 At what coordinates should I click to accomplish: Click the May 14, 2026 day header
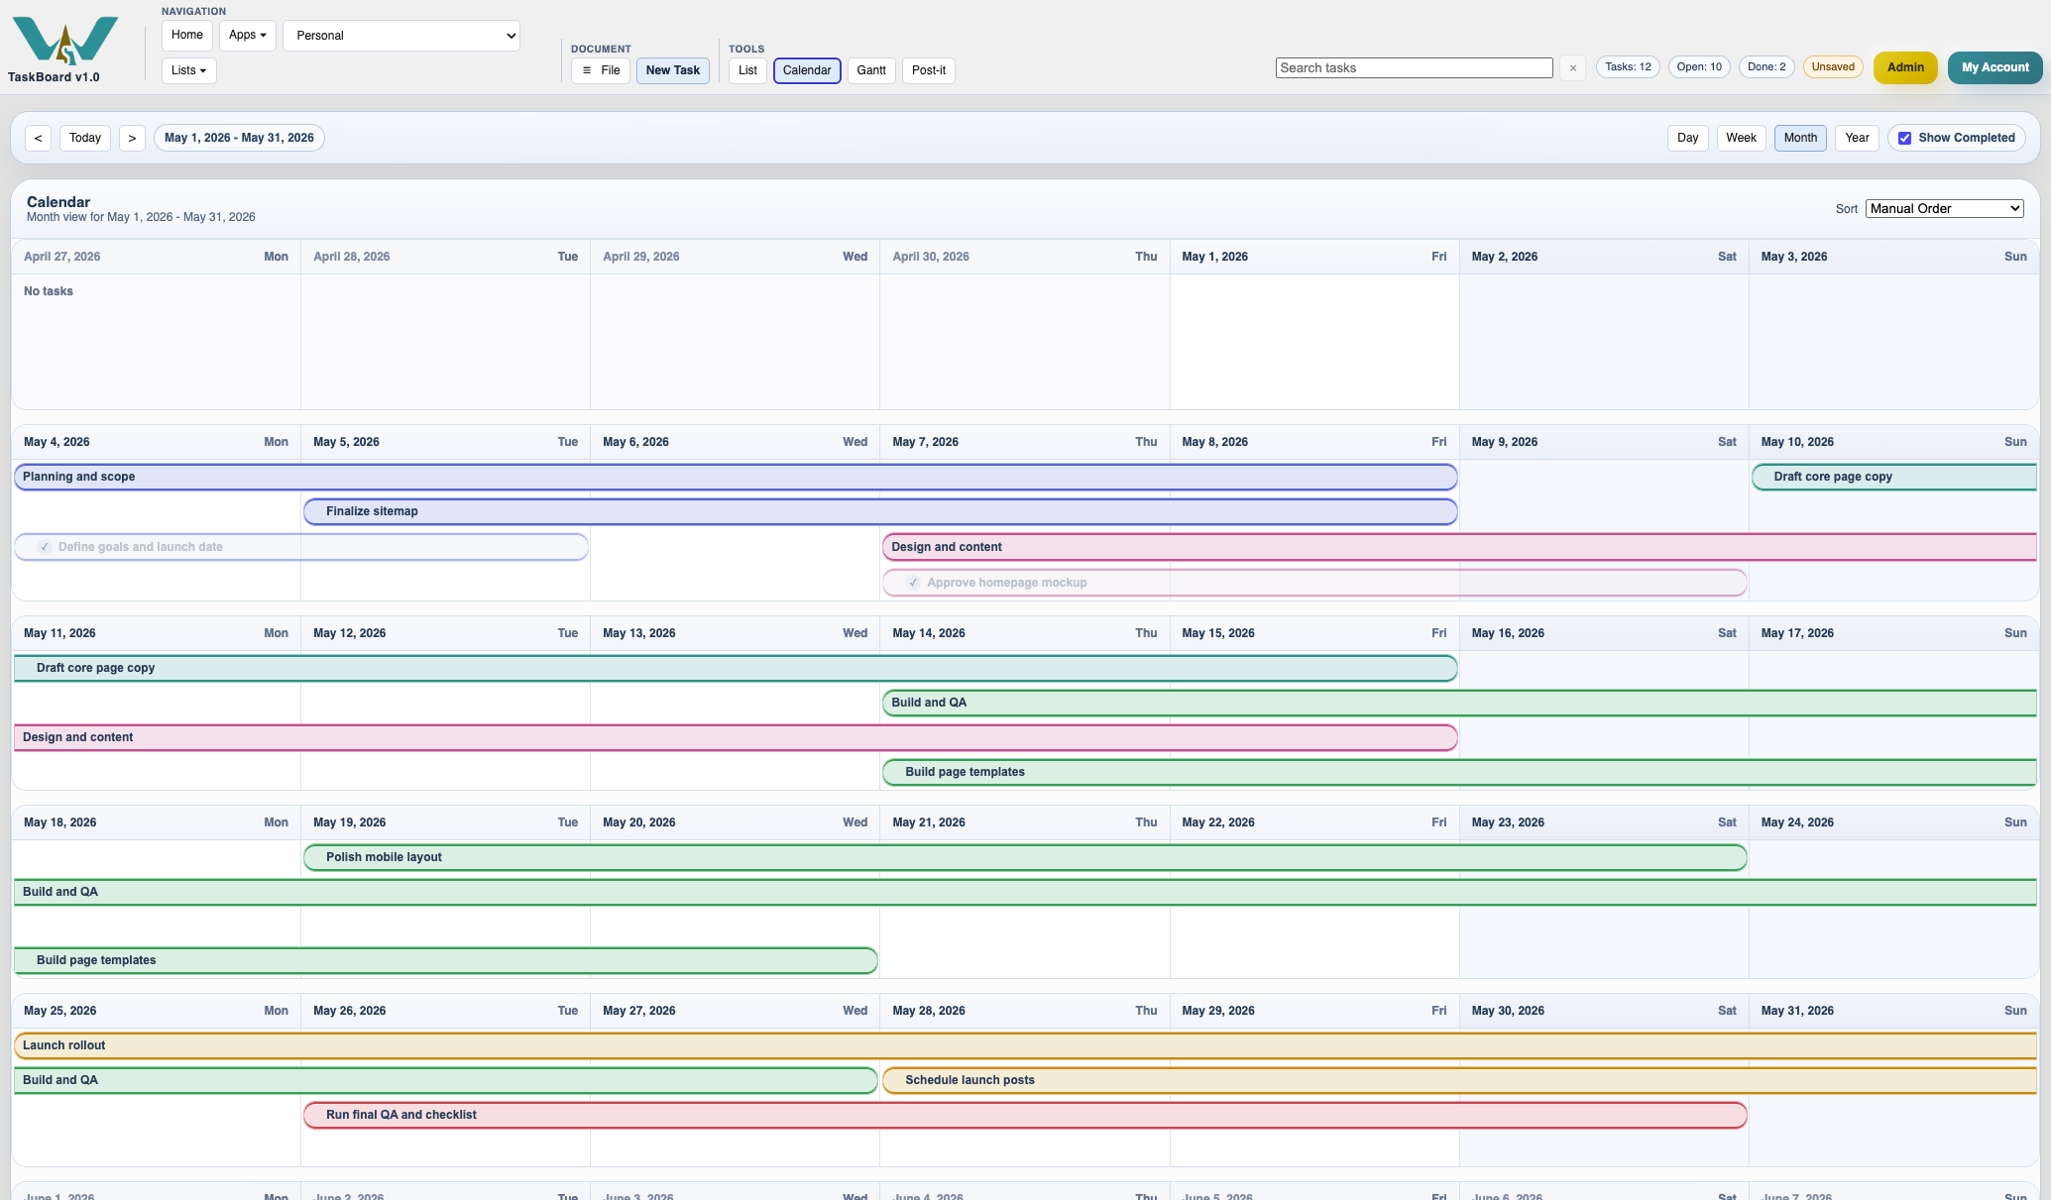pyautogui.click(x=1024, y=633)
